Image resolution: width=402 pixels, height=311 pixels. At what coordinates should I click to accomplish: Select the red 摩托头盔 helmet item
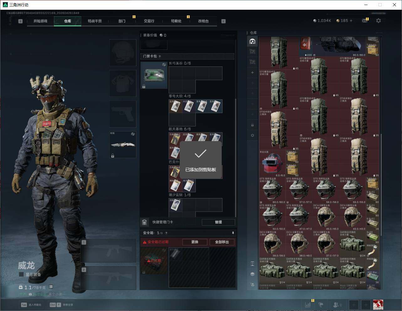click(272, 164)
